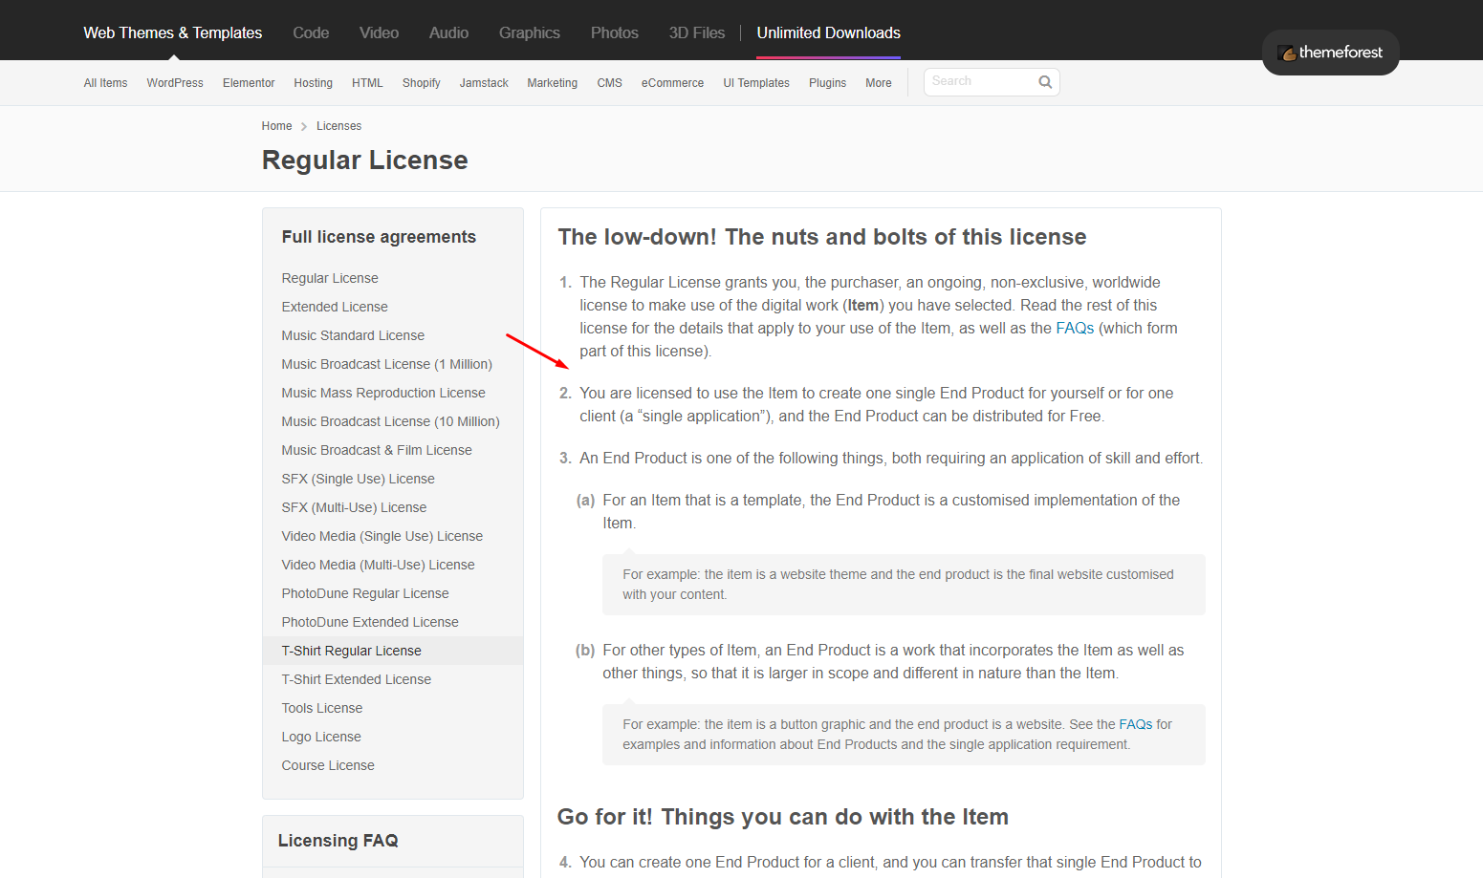Open the themeforest logo link
Viewport: 1483px width, 878px height.
point(1330,53)
